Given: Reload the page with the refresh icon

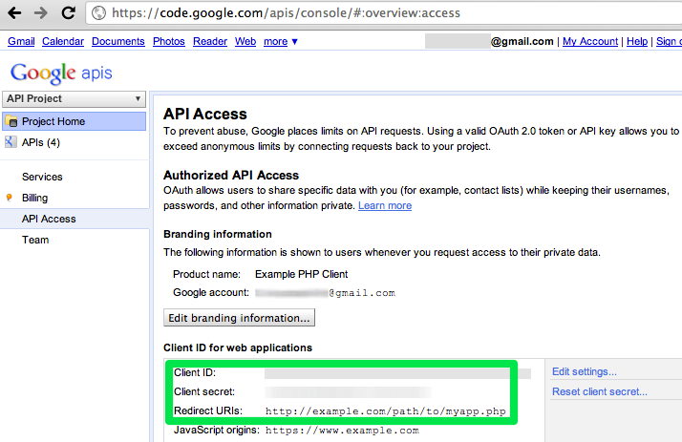Looking at the screenshot, I should point(68,13).
